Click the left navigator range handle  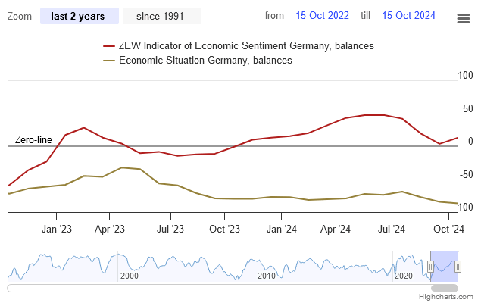430,266
